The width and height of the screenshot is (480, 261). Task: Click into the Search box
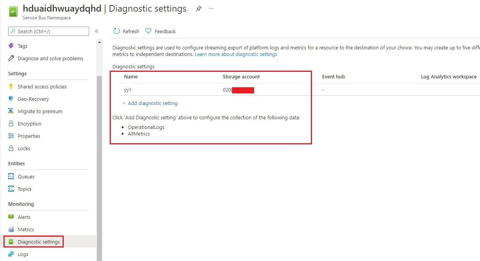50,31
